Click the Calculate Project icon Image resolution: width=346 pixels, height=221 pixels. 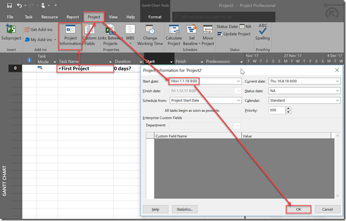tap(174, 34)
